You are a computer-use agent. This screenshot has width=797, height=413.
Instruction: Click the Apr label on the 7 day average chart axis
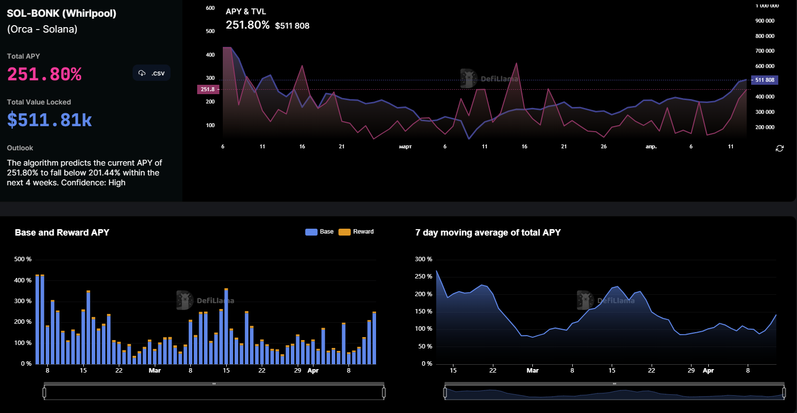point(708,371)
